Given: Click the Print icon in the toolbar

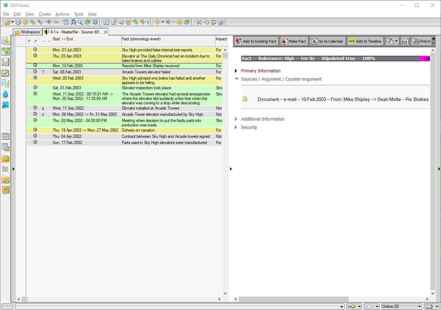Looking at the screenshot, I should [18, 22].
